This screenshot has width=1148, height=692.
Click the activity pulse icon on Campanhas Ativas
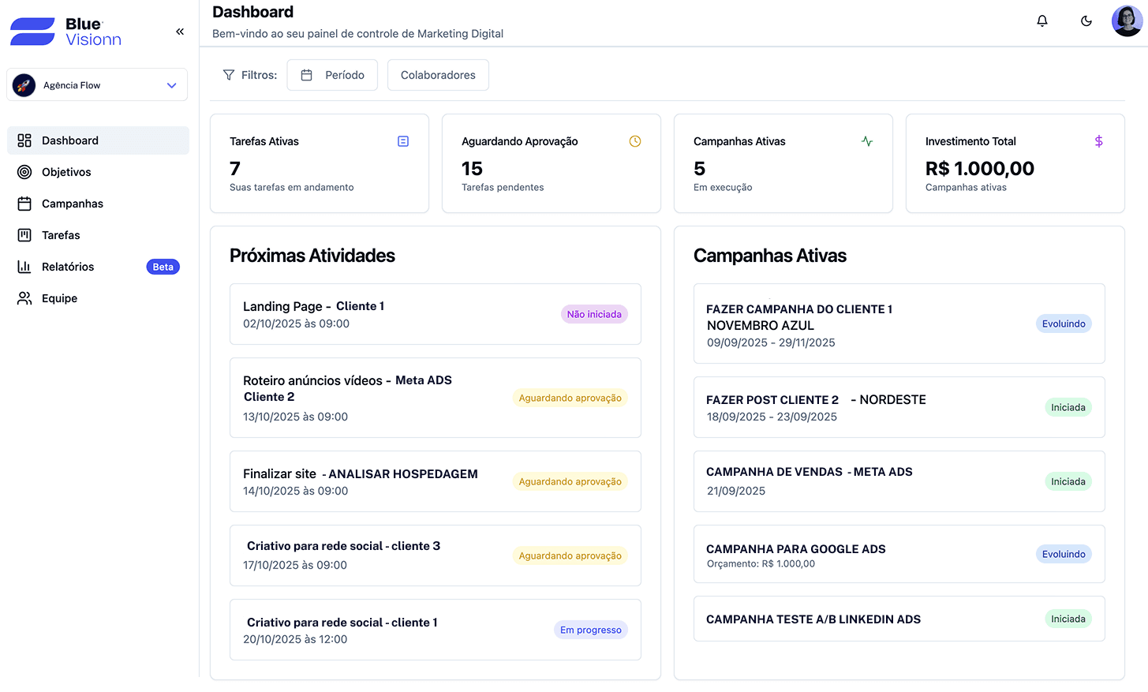point(867,141)
